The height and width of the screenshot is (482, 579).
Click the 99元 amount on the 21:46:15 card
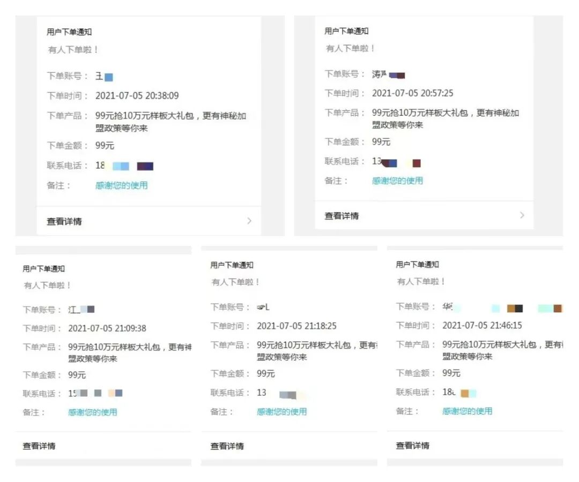point(451,373)
